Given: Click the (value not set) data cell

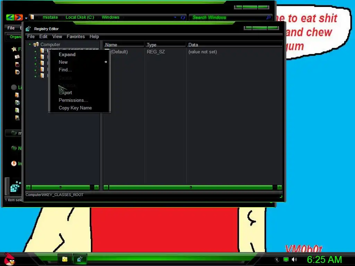Looking at the screenshot, I should pyautogui.click(x=202, y=52).
